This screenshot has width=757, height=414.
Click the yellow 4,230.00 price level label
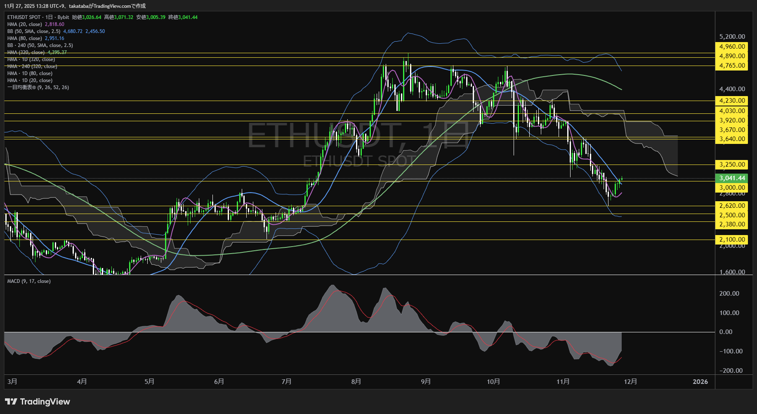coord(732,101)
